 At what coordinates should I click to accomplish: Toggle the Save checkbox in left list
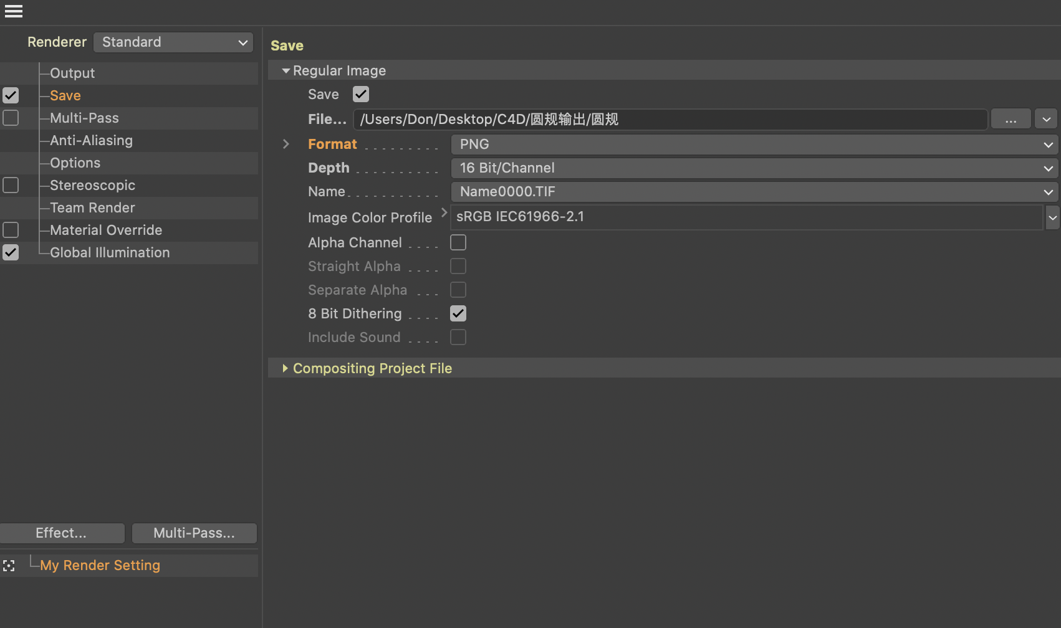pos(11,95)
